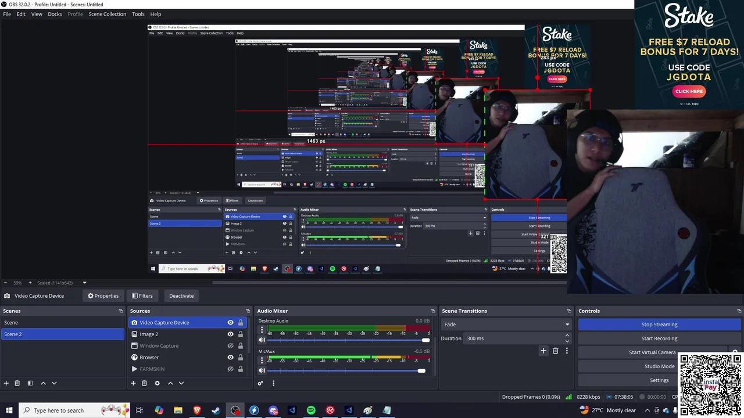Open File Explorer from taskbar

point(178,410)
